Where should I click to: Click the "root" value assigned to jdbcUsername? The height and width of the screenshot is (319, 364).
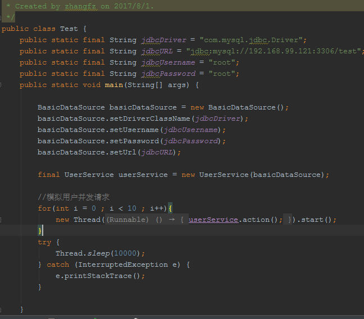tap(222, 62)
